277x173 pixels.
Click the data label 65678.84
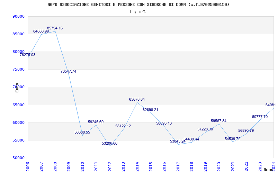coord(137,100)
